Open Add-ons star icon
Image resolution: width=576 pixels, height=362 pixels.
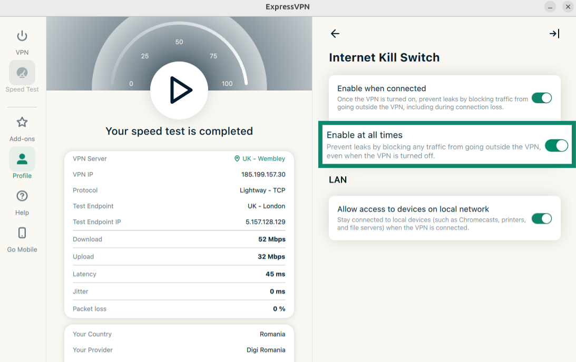point(22,123)
